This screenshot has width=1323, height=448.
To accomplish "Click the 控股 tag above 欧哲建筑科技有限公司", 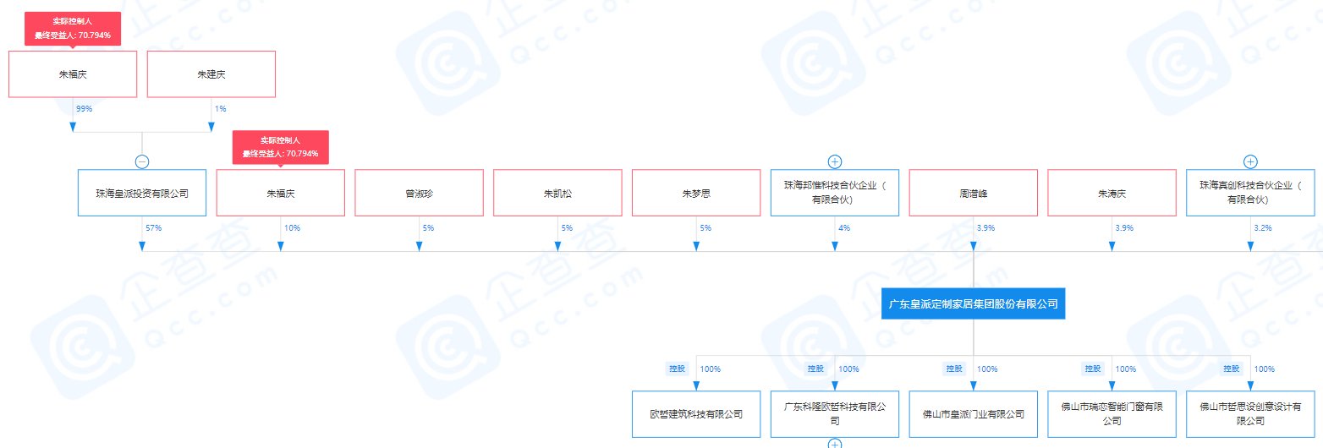I will (x=677, y=369).
